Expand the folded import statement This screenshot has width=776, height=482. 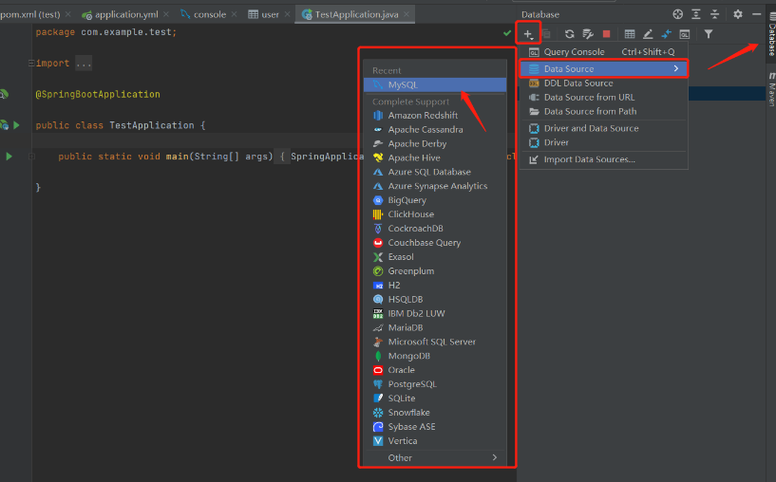(x=83, y=64)
